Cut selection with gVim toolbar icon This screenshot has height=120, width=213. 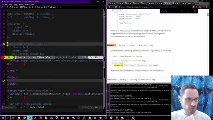pos(21,7)
